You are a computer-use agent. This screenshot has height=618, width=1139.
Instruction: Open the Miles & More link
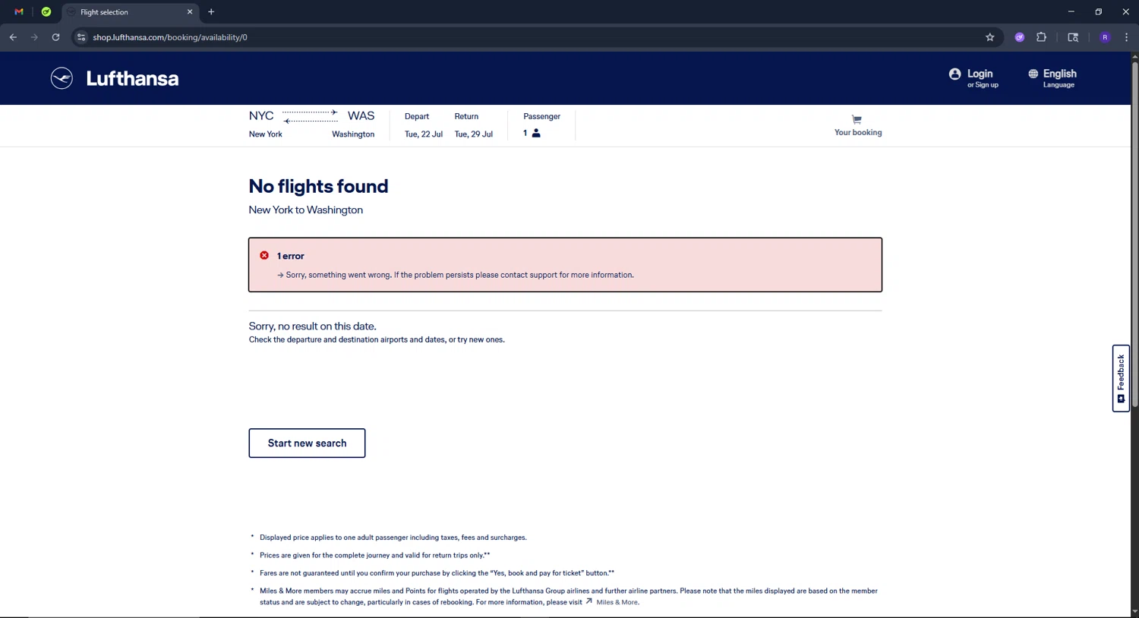617,602
